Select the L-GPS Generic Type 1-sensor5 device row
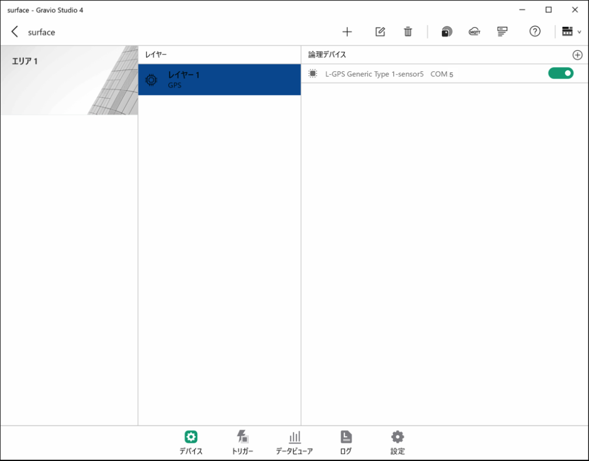The width and height of the screenshot is (589, 461). (x=412, y=74)
